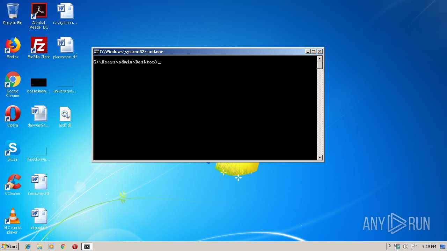Launch Acrobat Reader DC shortcut
The height and width of the screenshot is (251, 447).
coord(39,16)
